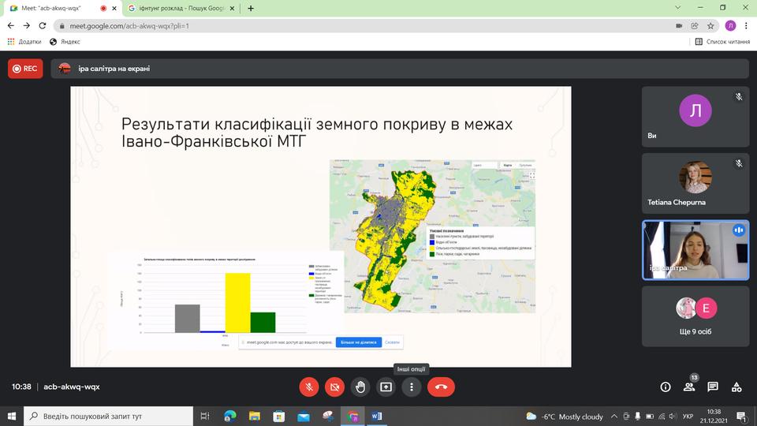Screen dimensions: 757x426
Task: Open the meeting details info icon
Action: coord(665,387)
